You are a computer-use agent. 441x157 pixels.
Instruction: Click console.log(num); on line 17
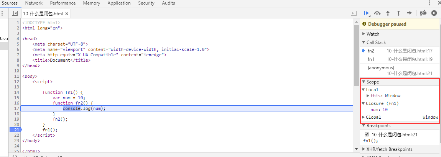coord(84,108)
